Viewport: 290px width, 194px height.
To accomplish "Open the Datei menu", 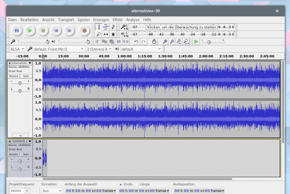I will [12, 20].
